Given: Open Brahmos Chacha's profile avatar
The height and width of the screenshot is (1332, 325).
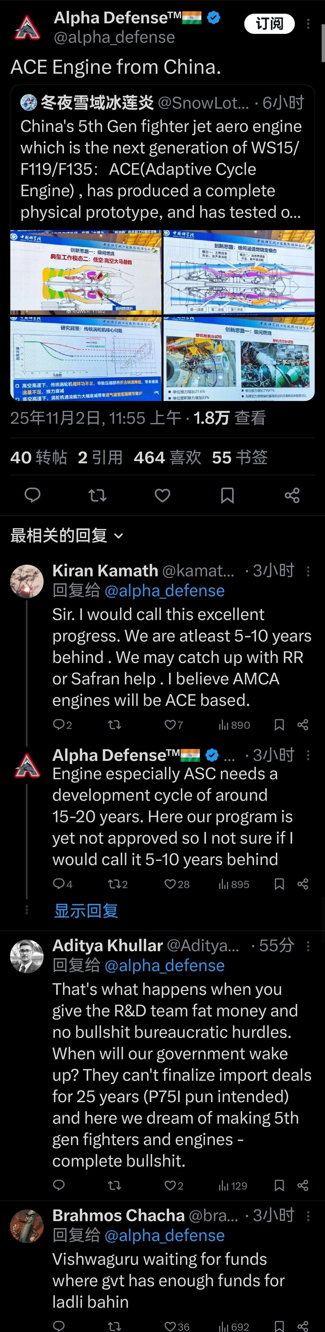Looking at the screenshot, I should tap(27, 1226).
